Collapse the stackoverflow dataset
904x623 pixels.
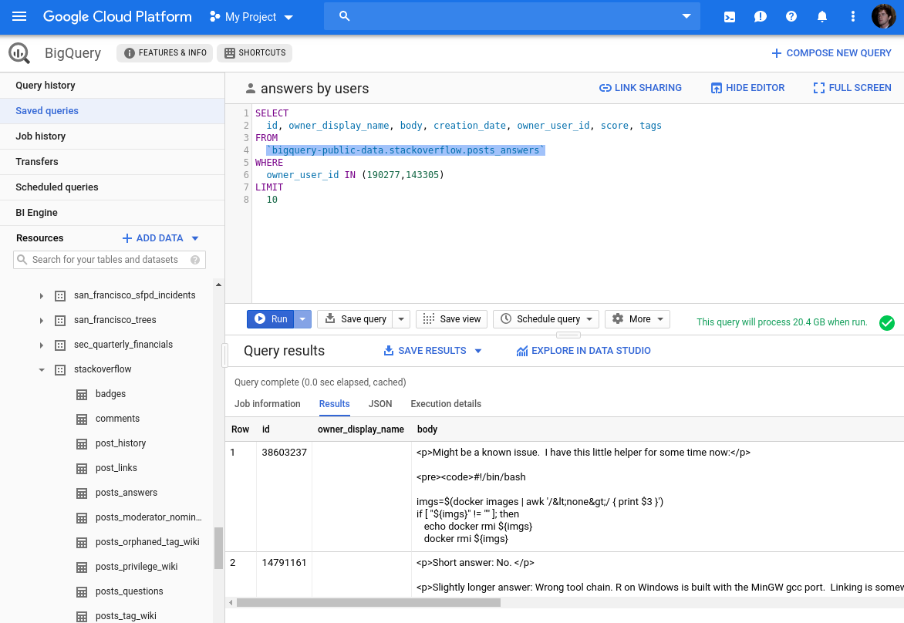[42, 370]
